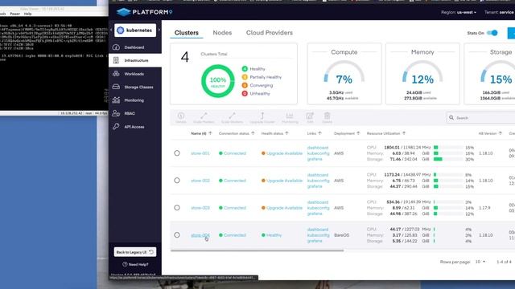Viewport: 515px width, 289px height.
Task: Switch to the Cloud Providers tab
Action: (270, 33)
